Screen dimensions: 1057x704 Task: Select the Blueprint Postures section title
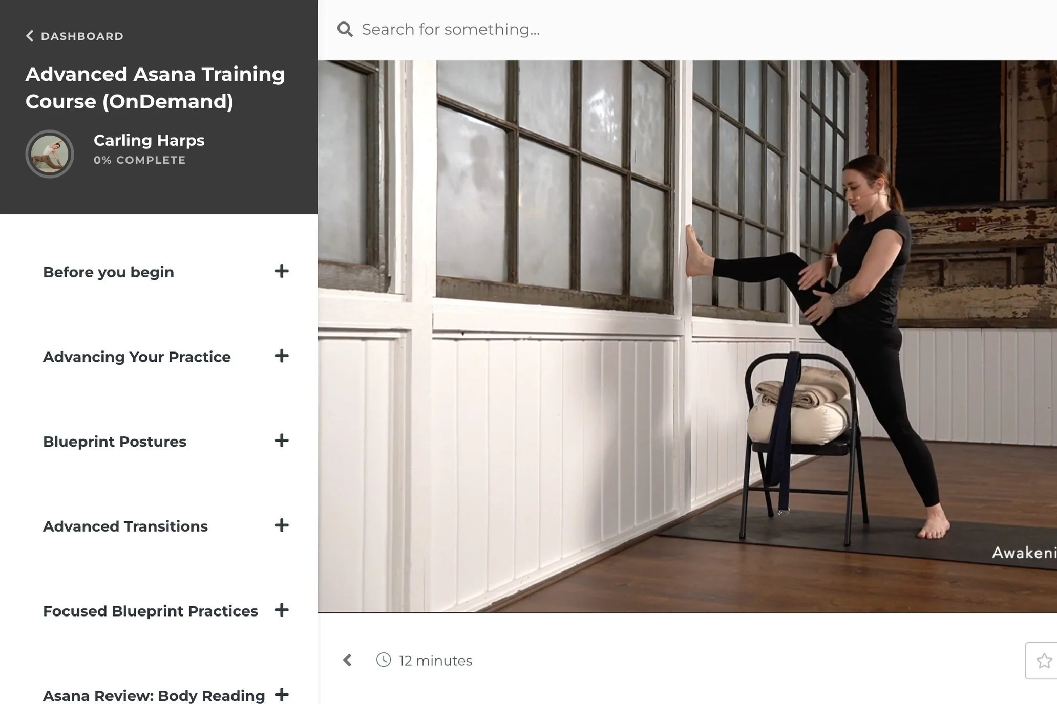click(x=115, y=442)
